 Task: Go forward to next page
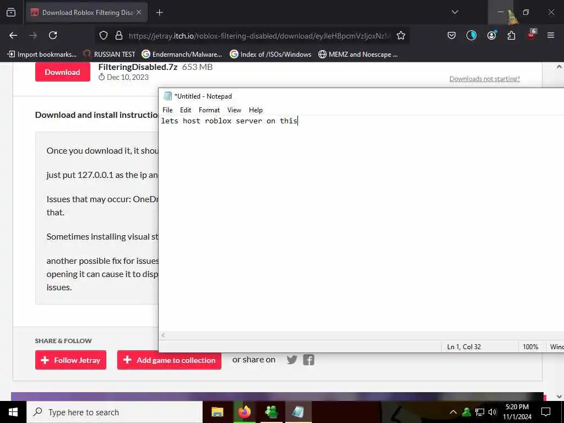[x=33, y=35]
